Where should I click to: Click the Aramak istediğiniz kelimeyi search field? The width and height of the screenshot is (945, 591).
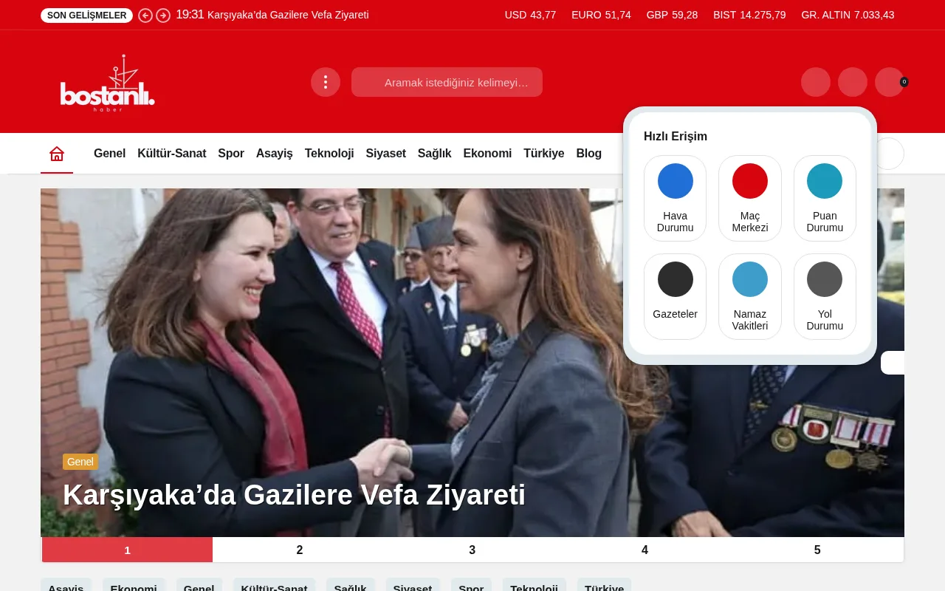pyautogui.click(x=447, y=82)
